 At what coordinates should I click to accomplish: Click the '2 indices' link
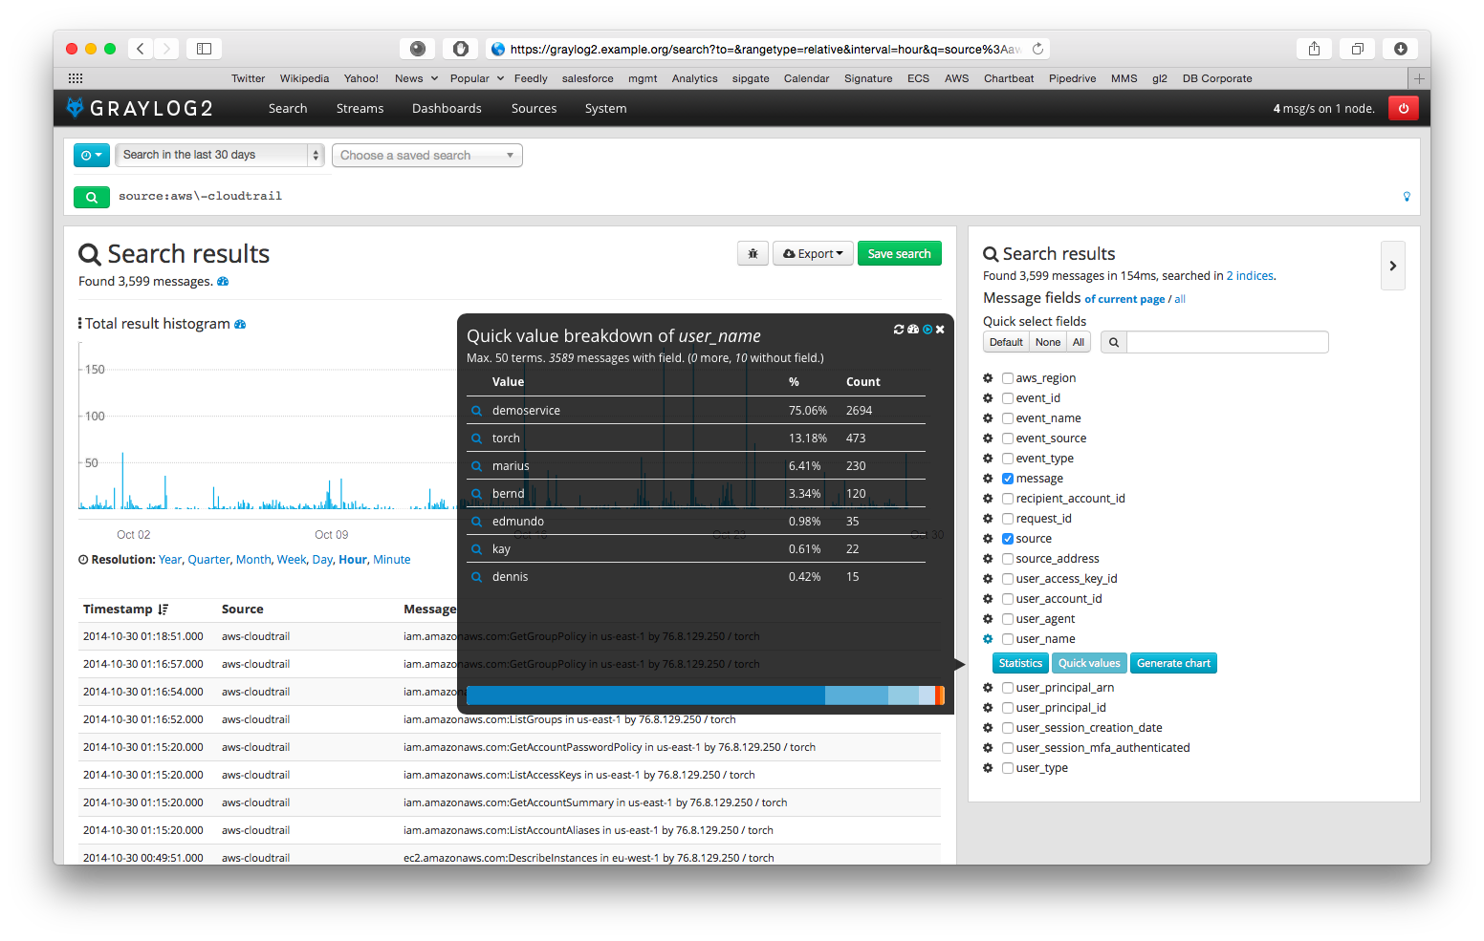click(1250, 276)
